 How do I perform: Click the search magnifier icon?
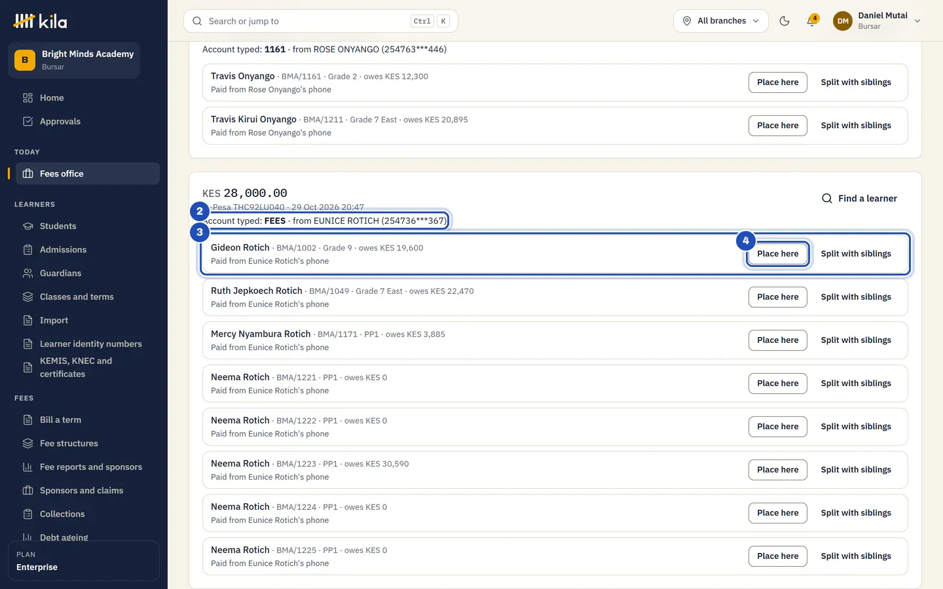coord(197,21)
